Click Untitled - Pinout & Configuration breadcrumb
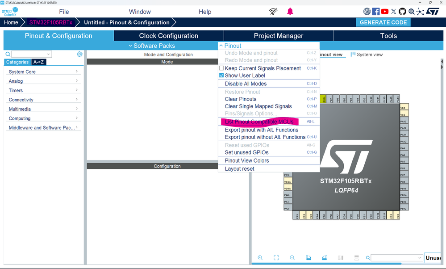446x269 pixels. click(127, 22)
